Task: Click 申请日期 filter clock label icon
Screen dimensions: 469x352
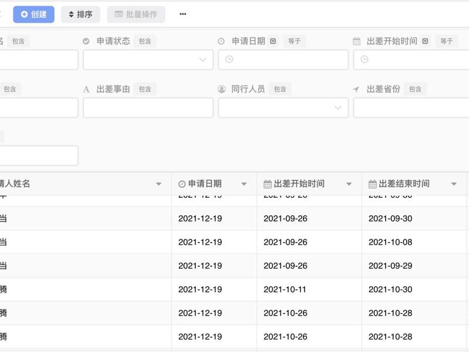Action: coord(221,41)
